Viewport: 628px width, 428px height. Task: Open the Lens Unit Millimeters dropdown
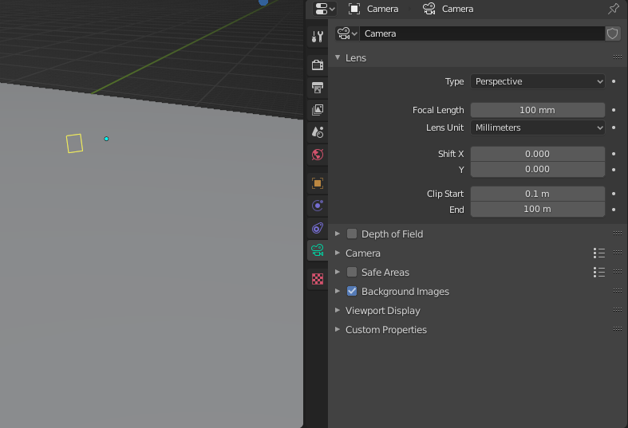pyautogui.click(x=538, y=128)
